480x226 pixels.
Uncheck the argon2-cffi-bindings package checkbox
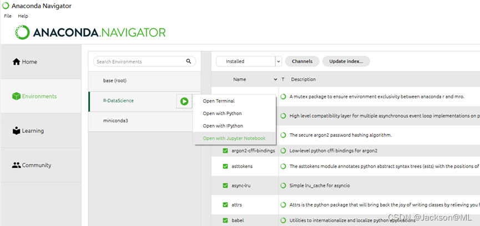225,151
